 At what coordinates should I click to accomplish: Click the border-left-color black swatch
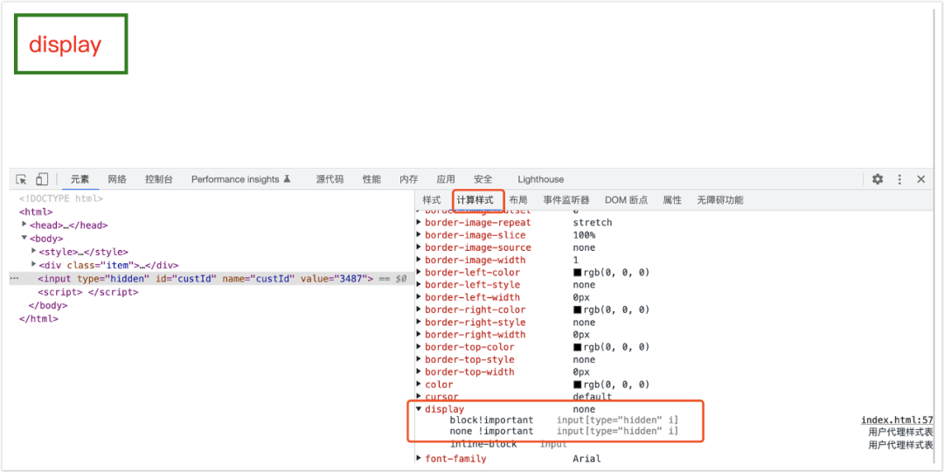pyautogui.click(x=578, y=273)
